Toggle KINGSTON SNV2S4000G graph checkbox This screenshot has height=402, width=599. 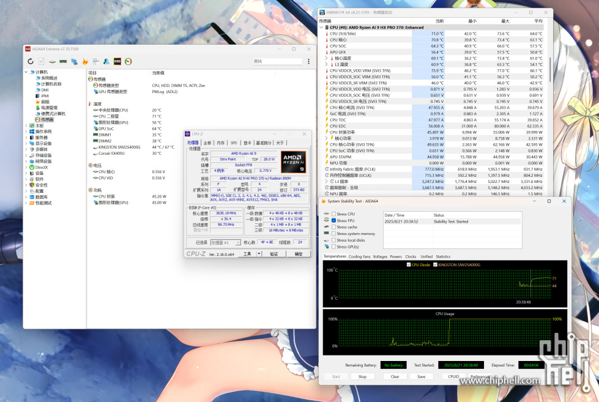pos(435,264)
